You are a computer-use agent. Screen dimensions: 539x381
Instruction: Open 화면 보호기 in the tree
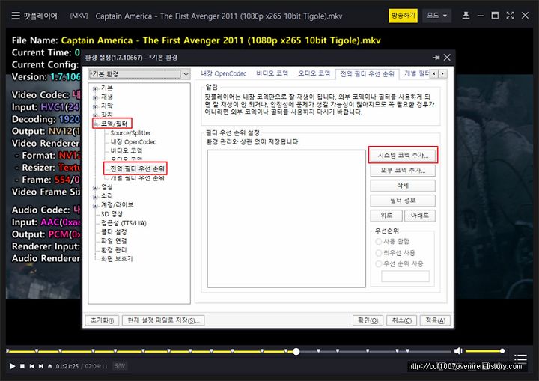click(117, 258)
